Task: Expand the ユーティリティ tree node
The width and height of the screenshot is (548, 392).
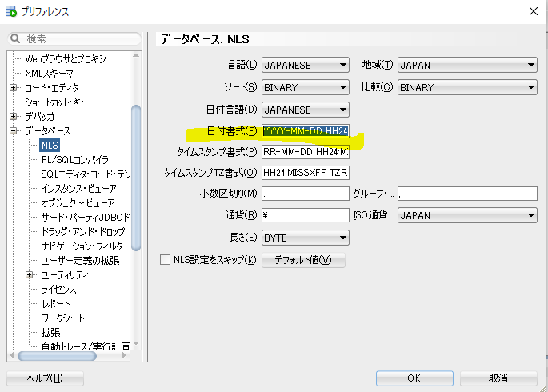Action: [30, 275]
